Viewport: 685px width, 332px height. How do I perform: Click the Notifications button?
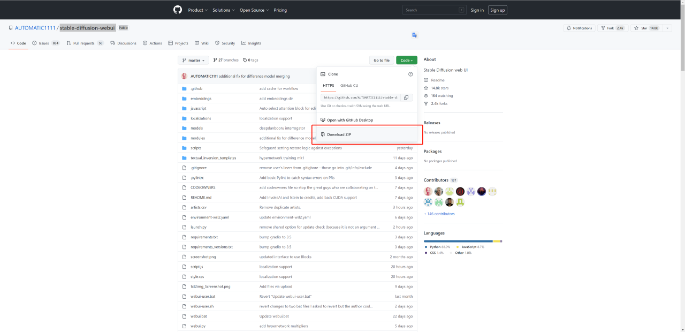click(x=579, y=28)
